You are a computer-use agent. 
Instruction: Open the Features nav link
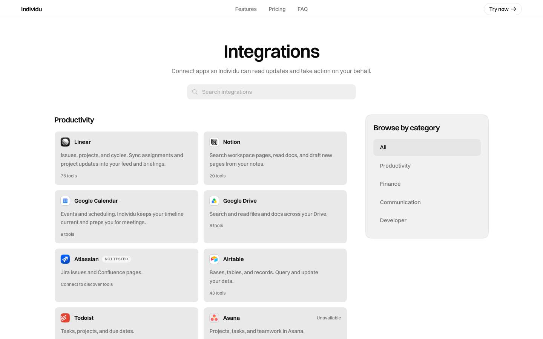(x=246, y=9)
